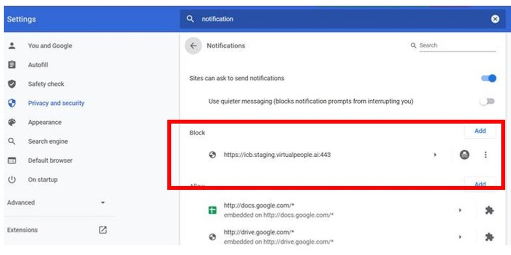Viewport: 511px width, 255px height.
Task: Expand details for drive.google.com entry
Action: (460, 237)
